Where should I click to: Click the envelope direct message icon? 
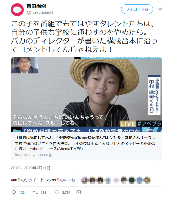pyautogui.click(x=79, y=192)
